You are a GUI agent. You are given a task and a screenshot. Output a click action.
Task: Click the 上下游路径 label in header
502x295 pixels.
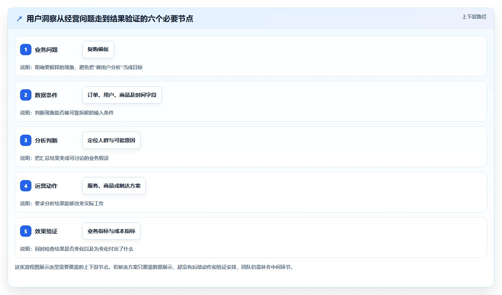(474, 17)
